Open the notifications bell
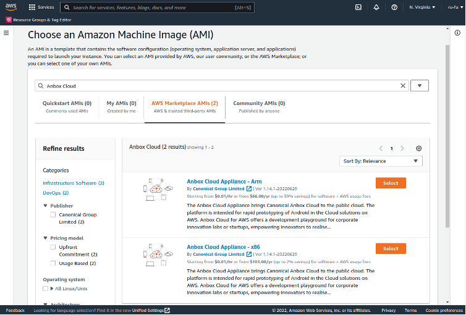The width and height of the screenshot is (466, 315). click(x=376, y=7)
